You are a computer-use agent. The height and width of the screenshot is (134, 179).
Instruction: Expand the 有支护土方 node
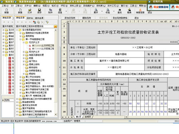click(x=24, y=52)
